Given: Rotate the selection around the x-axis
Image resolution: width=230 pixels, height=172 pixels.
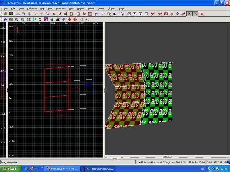Looking at the screenshot, I should [24, 14].
